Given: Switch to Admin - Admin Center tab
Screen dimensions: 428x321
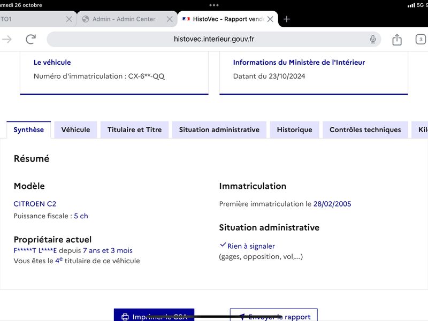Looking at the screenshot, I should pyautogui.click(x=127, y=19).
